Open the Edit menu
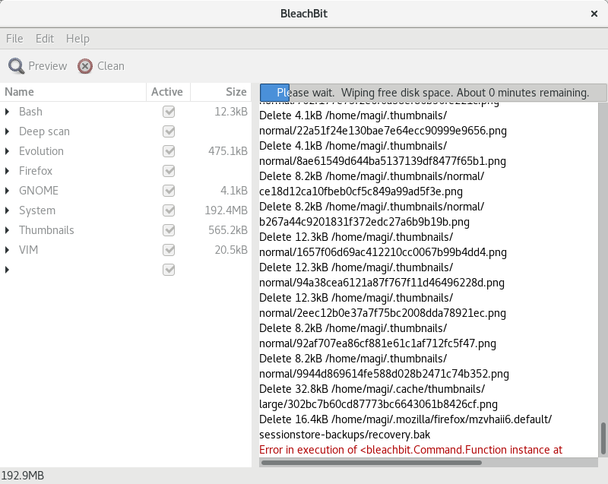The height and width of the screenshot is (484, 608). (x=45, y=39)
